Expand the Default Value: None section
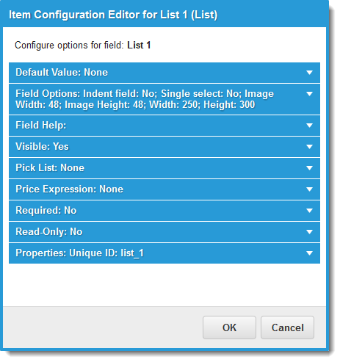Screen dimensions: 340x362 164,73
